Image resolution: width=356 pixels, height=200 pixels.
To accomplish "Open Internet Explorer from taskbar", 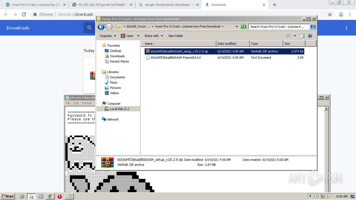I will pos(22,196).
